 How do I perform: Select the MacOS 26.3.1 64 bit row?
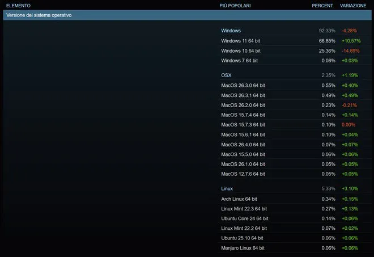(x=294, y=95)
